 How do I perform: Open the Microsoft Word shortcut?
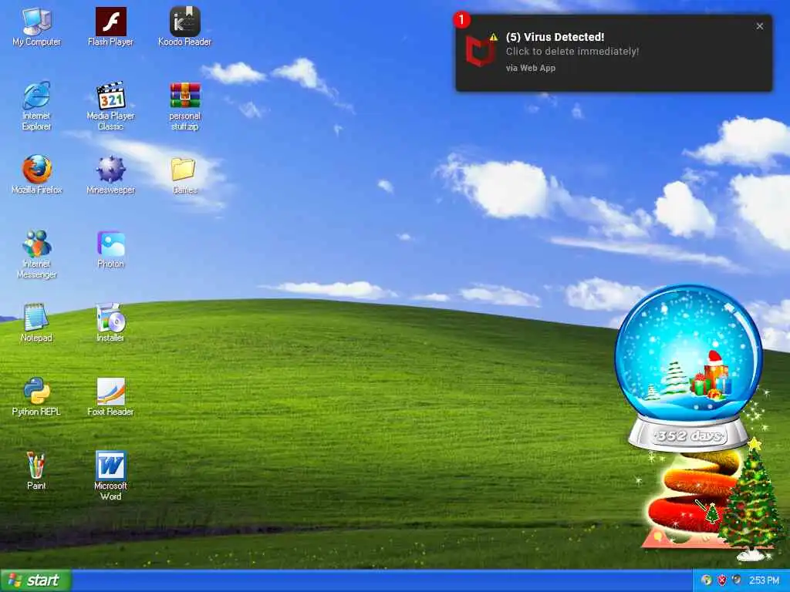click(x=110, y=476)
